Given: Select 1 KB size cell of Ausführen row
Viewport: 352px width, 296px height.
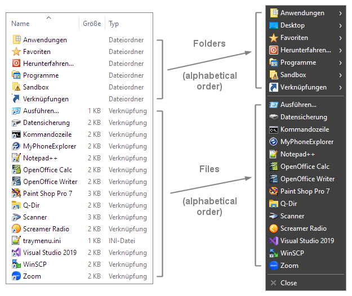Looking at the screenshot, I should (94, 111).
